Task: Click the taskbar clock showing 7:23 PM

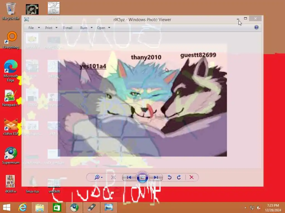Action: pos(273,208)
